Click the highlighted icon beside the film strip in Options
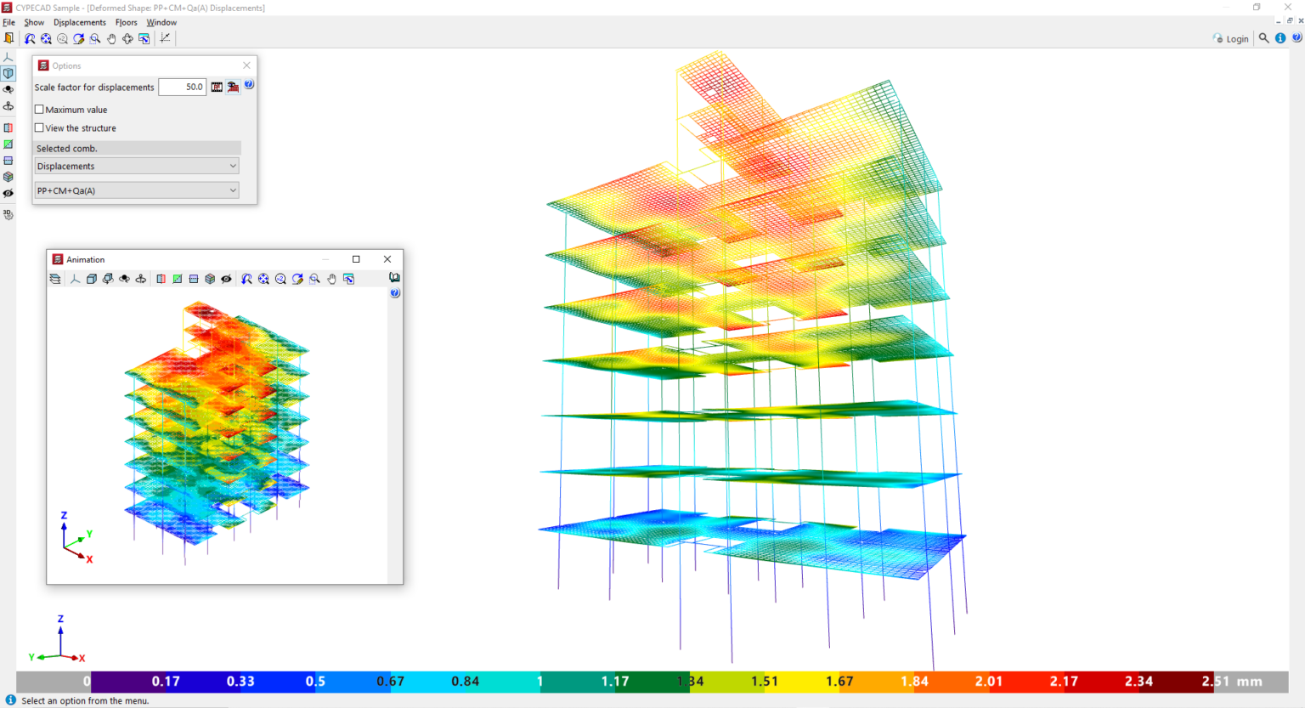1305x708 pixels. (233, 87)
